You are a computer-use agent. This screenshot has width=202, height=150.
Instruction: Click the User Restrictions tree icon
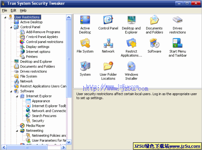pyautogui.click(x=10, y=17)
